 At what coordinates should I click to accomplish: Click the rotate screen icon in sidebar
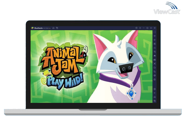click(155, 72)
